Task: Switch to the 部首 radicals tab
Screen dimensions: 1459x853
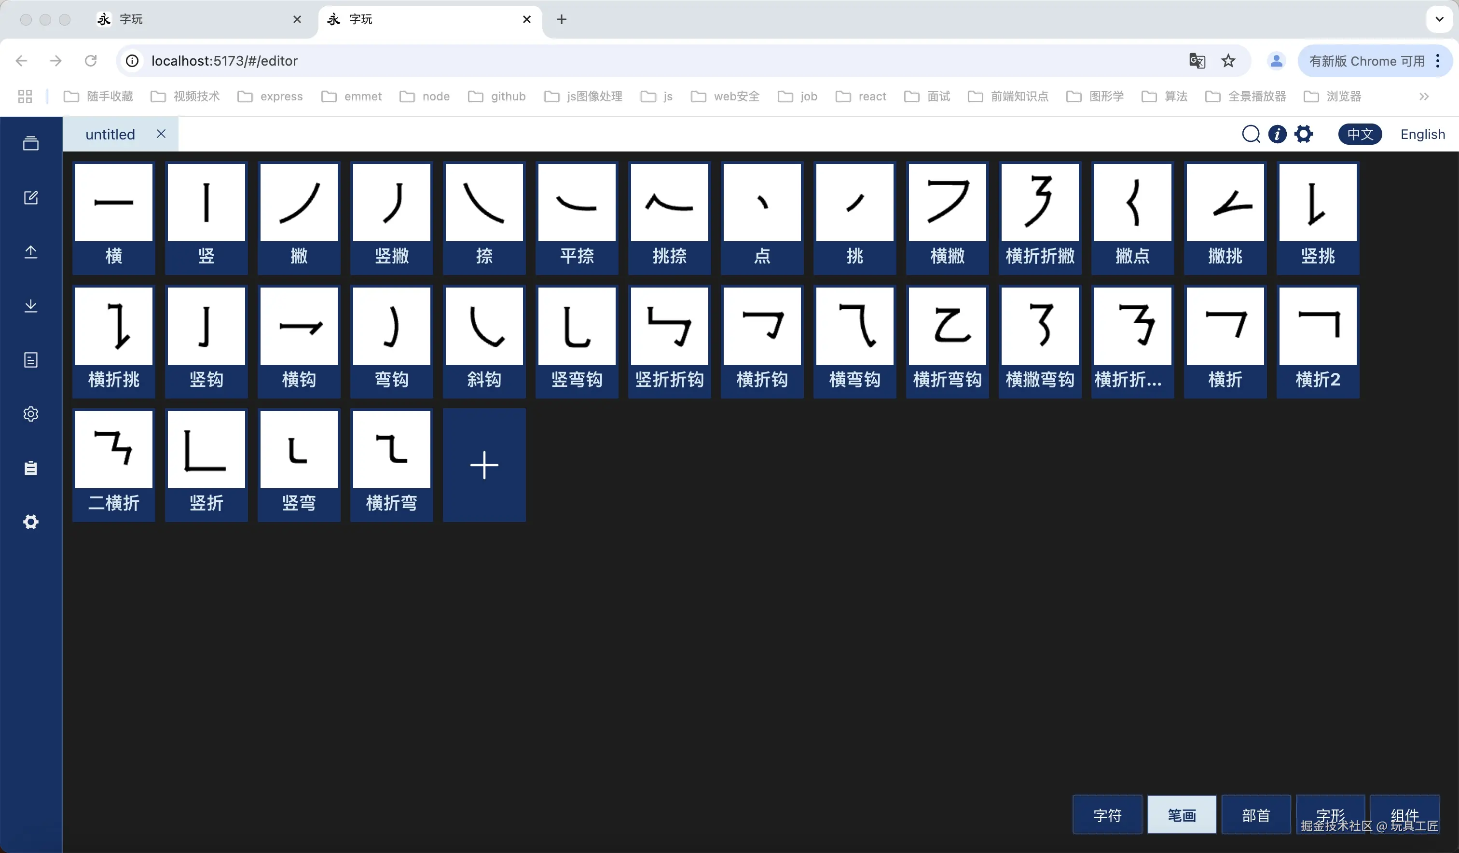Action: [1256, 815]
